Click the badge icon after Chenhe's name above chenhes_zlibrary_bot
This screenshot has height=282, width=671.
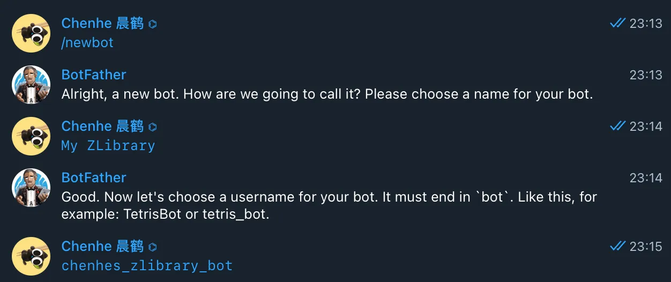tap(153, 247)
